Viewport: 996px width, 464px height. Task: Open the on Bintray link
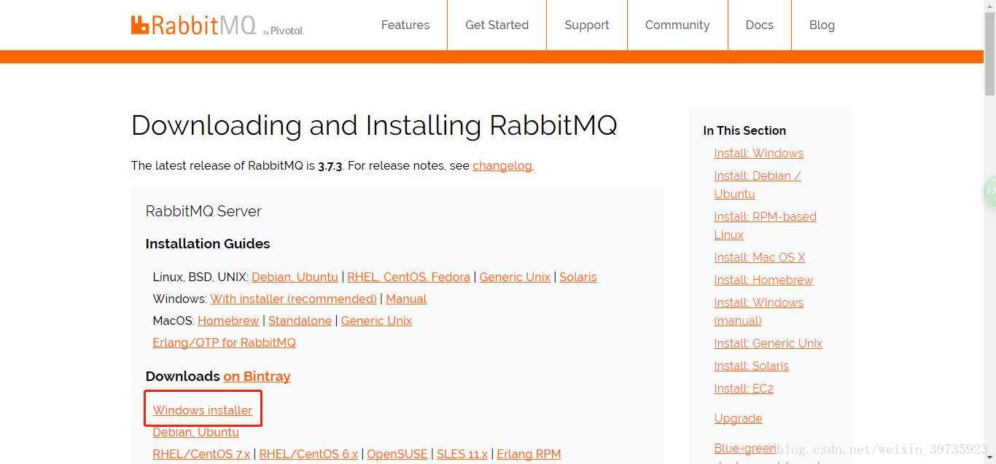coord(257,376)
